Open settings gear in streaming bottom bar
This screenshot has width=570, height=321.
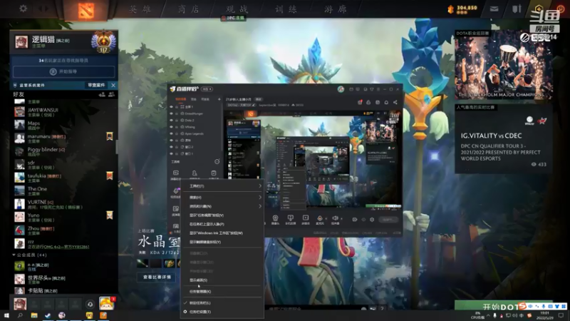pyautogui.click(x=372, y=220)
